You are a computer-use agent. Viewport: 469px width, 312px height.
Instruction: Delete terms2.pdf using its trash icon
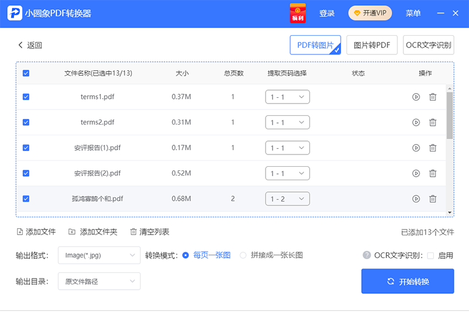click(433, 122)
